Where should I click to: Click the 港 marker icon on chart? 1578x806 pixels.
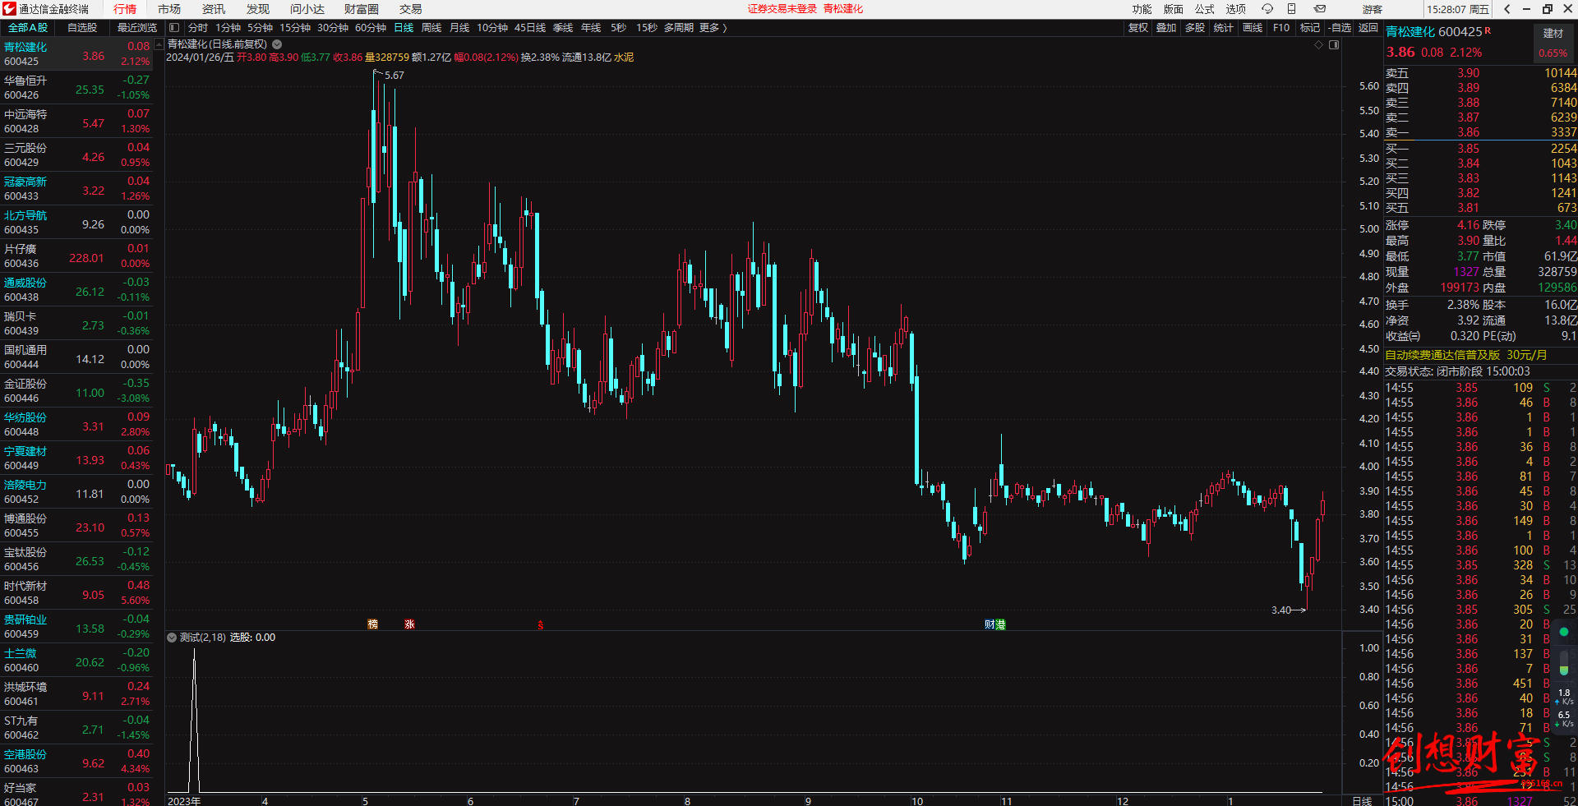coord(1000,624)
